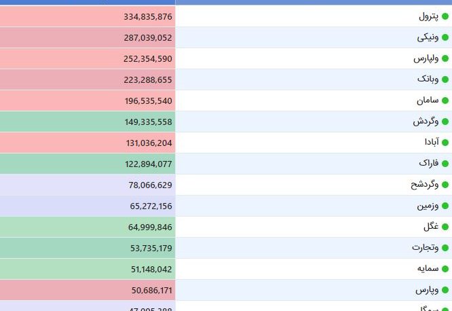Click the green dot beside ونیکی
Screen dimensions: 452x311
(x=445, y=37)
